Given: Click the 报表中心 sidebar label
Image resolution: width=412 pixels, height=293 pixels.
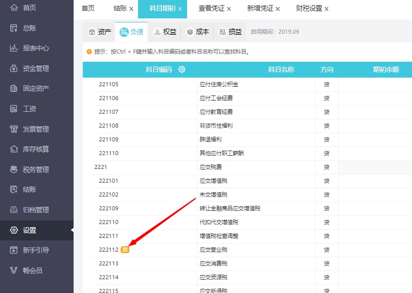Looking at the screenshot, I should click(36, 48).
